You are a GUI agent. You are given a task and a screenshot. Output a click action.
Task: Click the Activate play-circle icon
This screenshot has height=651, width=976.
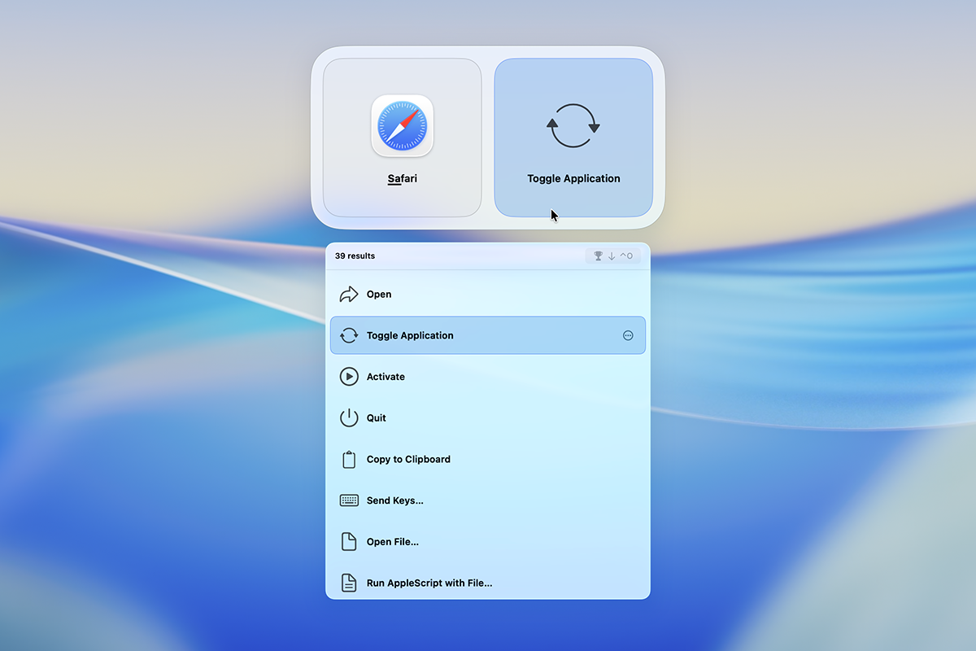[349, 377]
